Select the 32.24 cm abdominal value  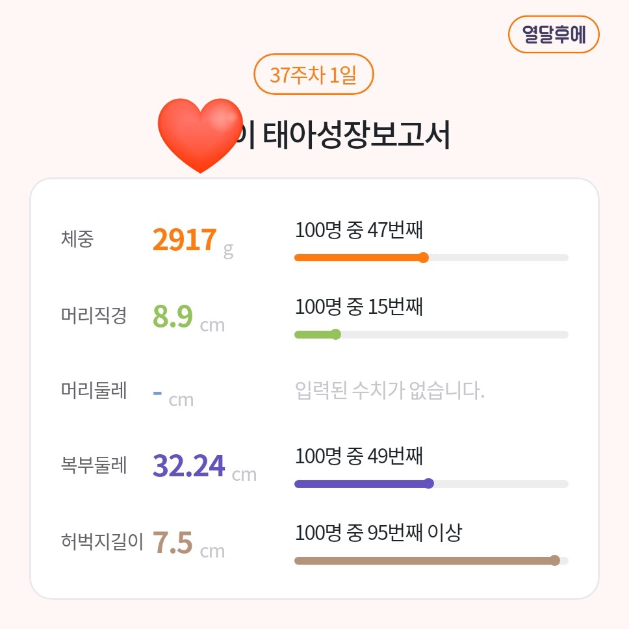[189, 465]
